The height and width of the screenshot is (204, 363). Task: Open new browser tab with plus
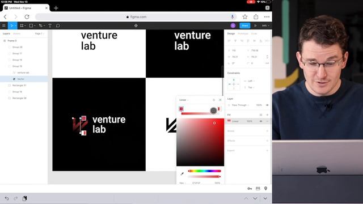[x=56, y=8]
